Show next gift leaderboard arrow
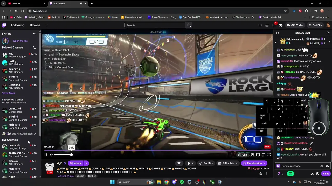332x186 pixels. (330, 42)
